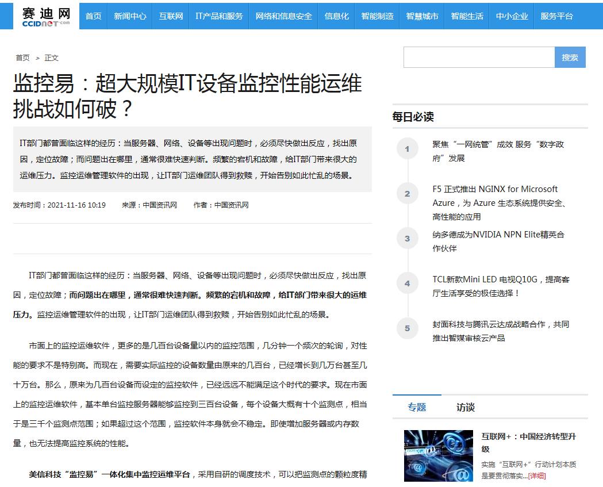Click the gray article summary box

(193, 159)
